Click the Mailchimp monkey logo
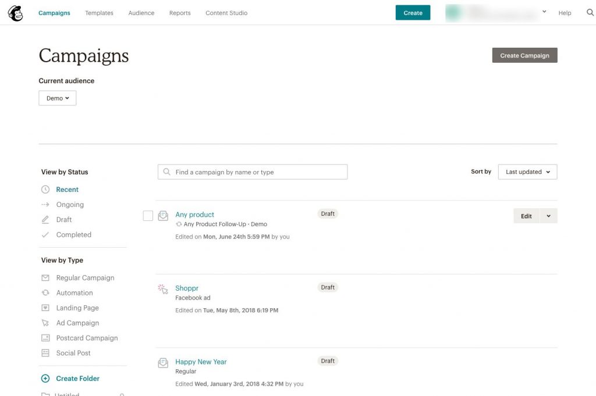Screen dimensions: 596x396 [x=15, y=13]
